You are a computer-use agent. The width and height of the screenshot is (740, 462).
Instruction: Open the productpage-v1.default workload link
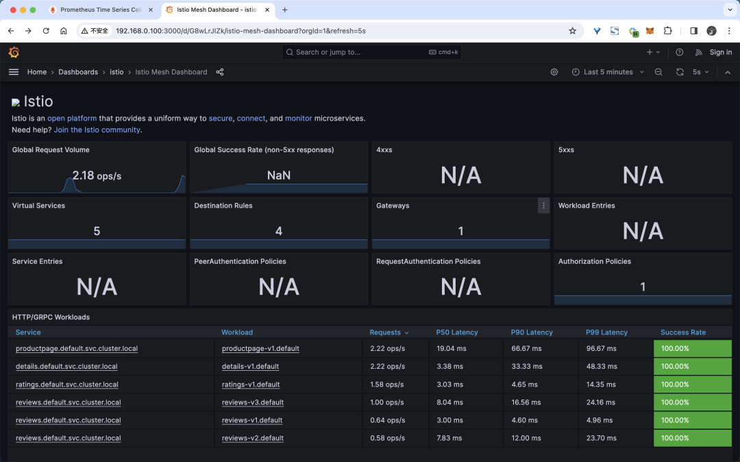pos(260,348)
